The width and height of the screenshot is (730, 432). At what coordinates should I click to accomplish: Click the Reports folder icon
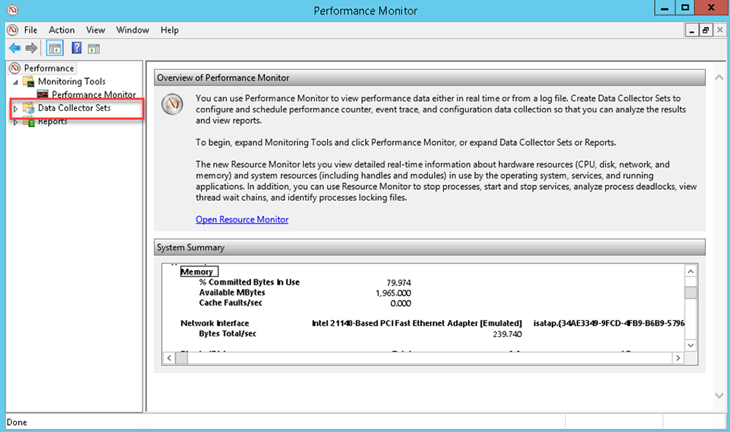click(28, 121)
